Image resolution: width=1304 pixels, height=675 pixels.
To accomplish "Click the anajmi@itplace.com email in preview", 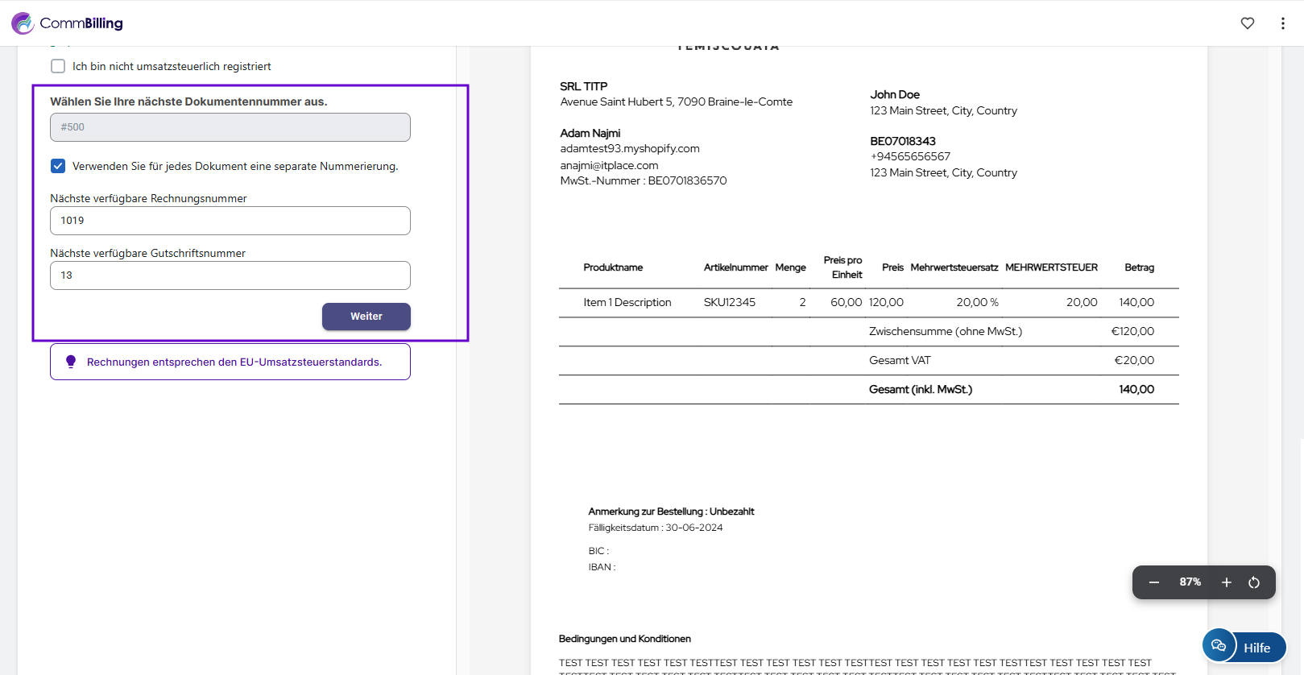I will 609,165.
